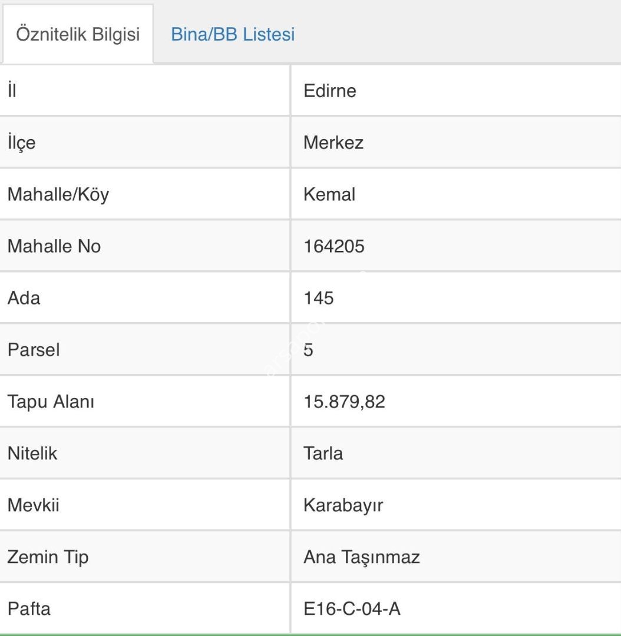621x636 pixels.
Task: Select the Mahalle No value 164205
Action: pyautogui.click(x=334, y=246)
